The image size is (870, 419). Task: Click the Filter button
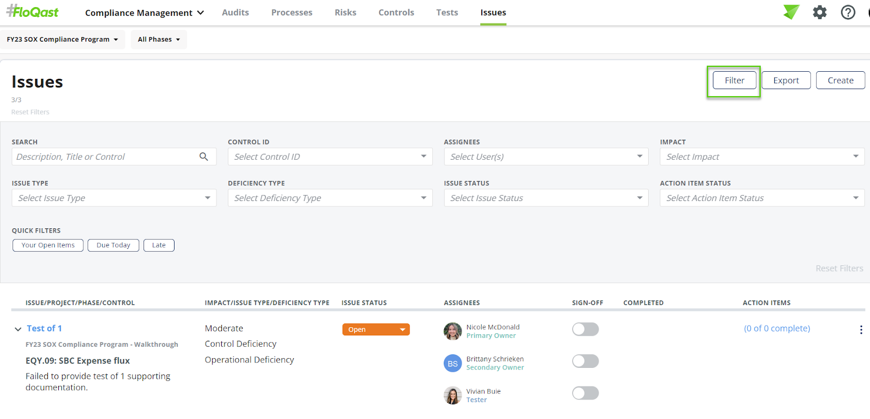(735, 80)
